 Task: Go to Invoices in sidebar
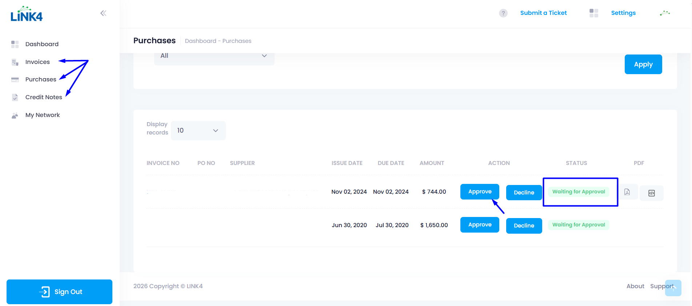click(x=37, y=62)
